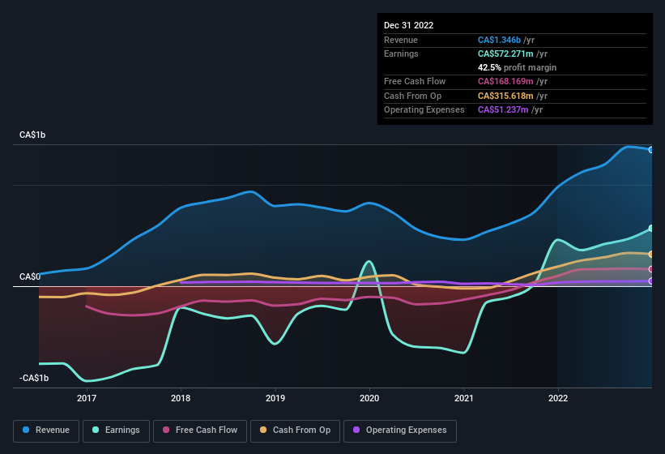Click the CA$1.346b revenue value
The image size is (665, 454).
pos(499,40)
